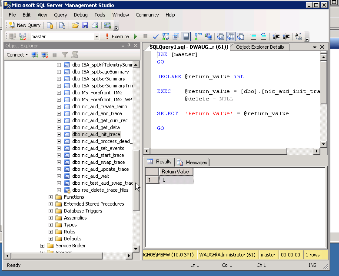This screenshot has height=276, width=339.
Task: Click the blue checkmark Parse icon
Action: tap(156, 37)
